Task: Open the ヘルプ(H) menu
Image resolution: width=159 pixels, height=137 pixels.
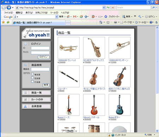Action: (65, 12)
